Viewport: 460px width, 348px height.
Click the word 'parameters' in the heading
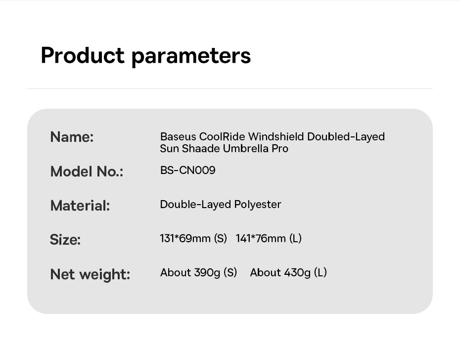tap(191, 56)
